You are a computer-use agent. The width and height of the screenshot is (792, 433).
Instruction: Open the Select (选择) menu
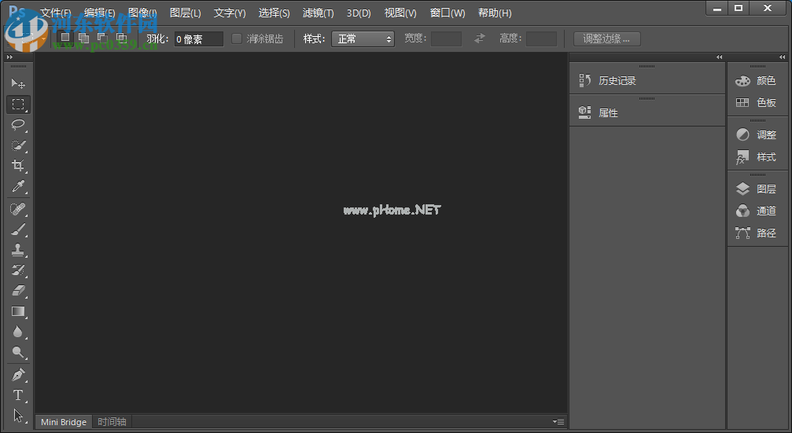click(x=274, y=13)
